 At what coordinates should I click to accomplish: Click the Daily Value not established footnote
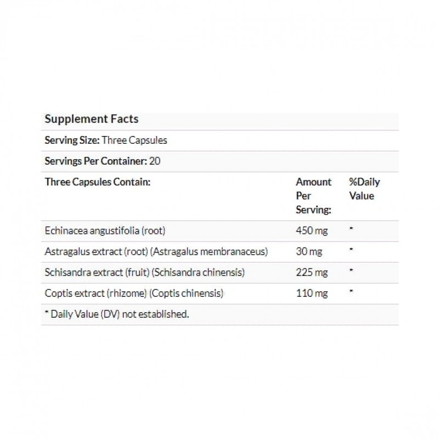116,314
